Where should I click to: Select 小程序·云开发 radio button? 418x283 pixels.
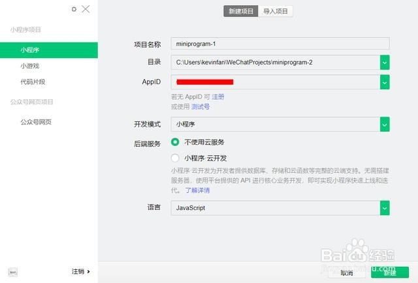click(x=175, y=158)
